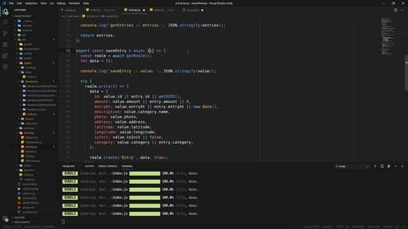Screen dimensions: 408x229
Task: Maximize the panel with the up chevron
Action: (395, 166)
